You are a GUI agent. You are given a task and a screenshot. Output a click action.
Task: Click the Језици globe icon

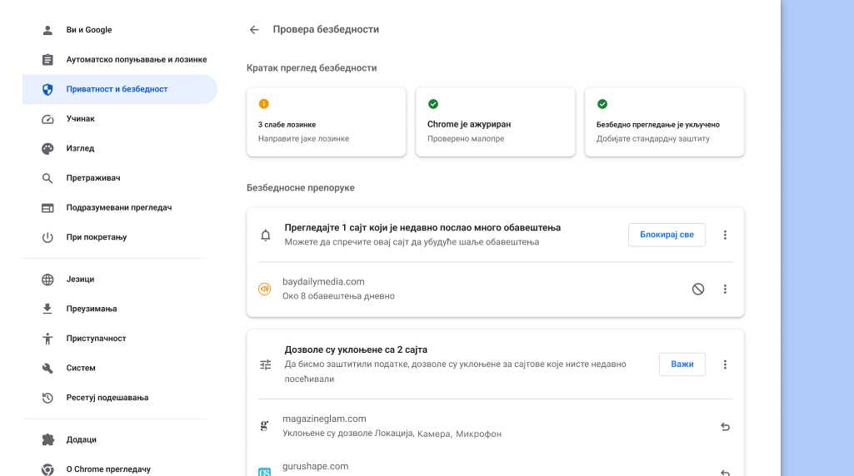pos(47,279)
